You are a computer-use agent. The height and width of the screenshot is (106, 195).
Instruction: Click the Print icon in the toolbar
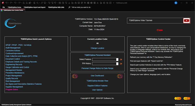[104, 3]
